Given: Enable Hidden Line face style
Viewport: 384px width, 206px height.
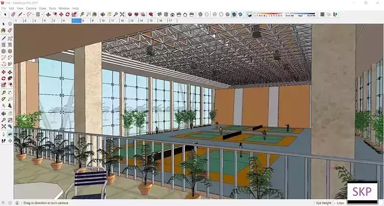Looking at the screenshot, I should pos(221,14).
